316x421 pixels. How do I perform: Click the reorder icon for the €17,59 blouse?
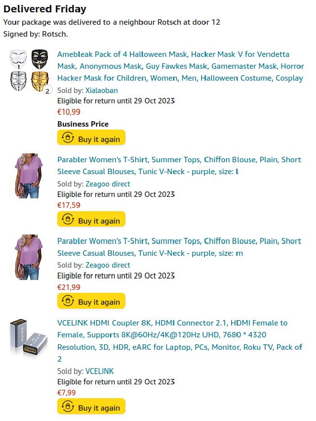coord(68,219)
